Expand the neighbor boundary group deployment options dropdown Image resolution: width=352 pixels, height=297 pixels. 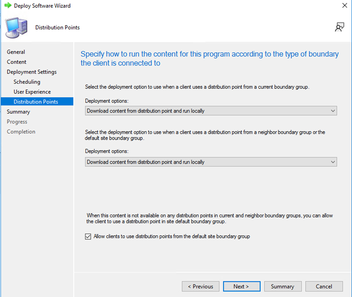coord(211,162)
